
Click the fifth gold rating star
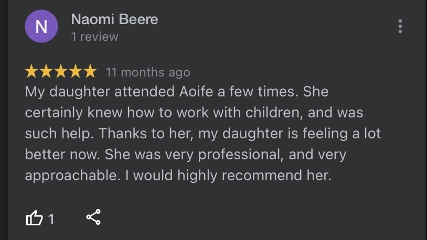90,71
